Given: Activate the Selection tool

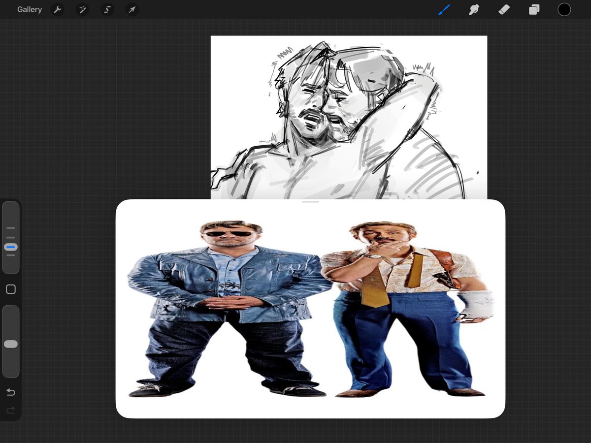Looking at the screenshot, I should (107, 9).
